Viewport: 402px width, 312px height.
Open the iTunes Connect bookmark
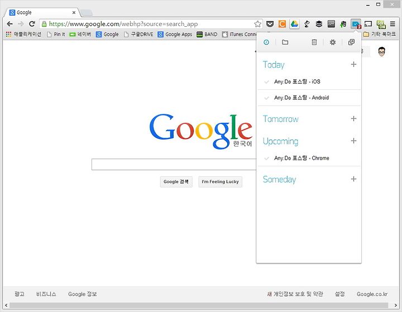(239, 34)
